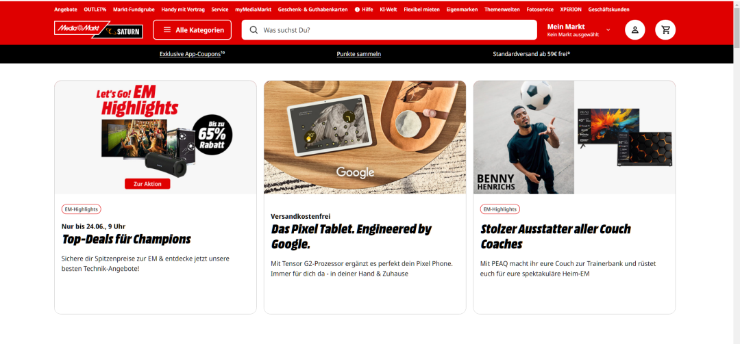Open the Alle Kategorien menu
The width and height of the screenshot is (740, 344).
[x=192, y=29]
